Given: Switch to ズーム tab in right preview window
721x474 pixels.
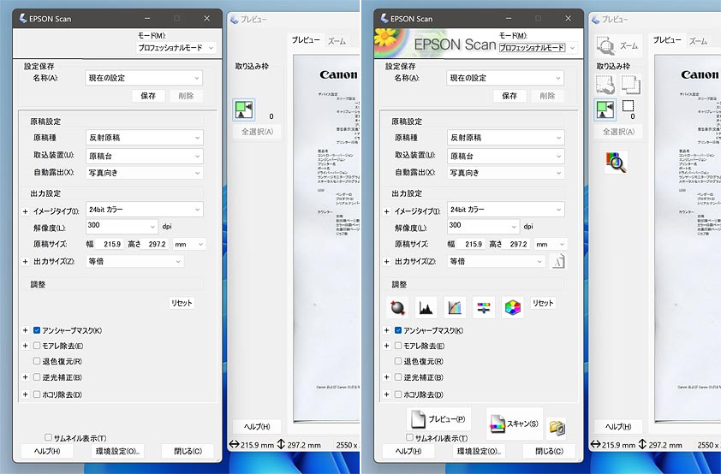Looking at the screenshot, I should 698,41.
